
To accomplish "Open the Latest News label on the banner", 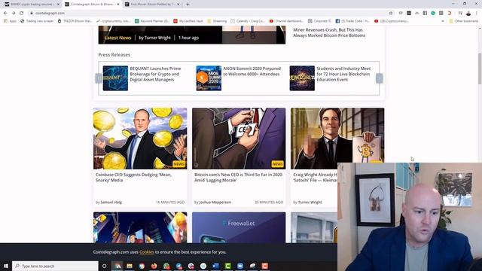I will coord(117,38).
